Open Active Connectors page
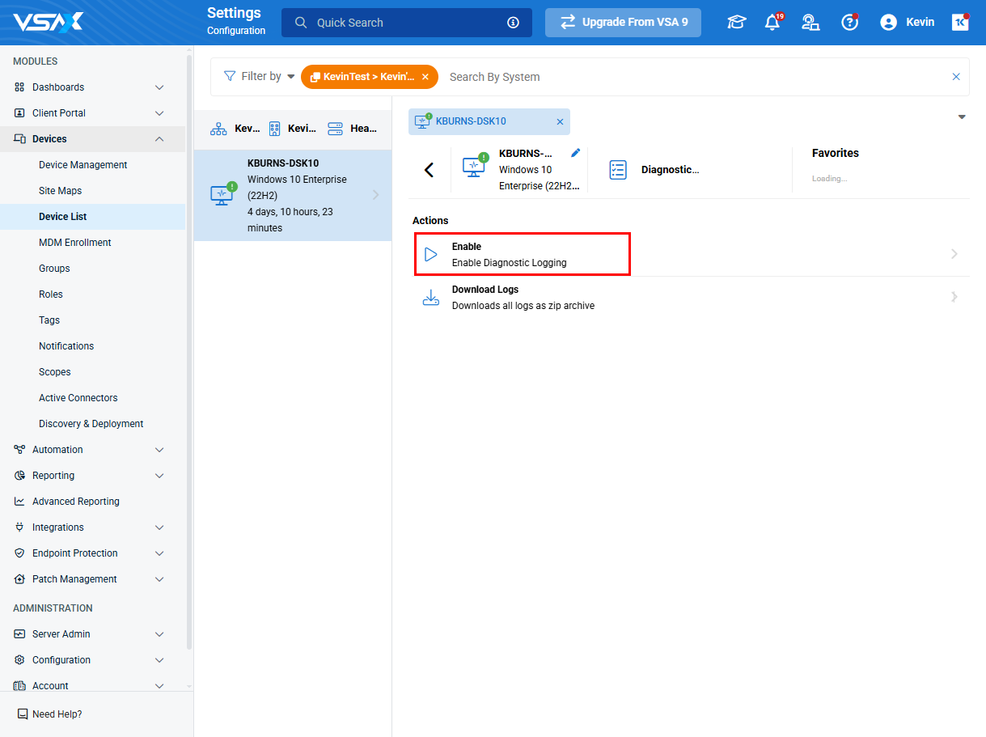 [78, 398]
